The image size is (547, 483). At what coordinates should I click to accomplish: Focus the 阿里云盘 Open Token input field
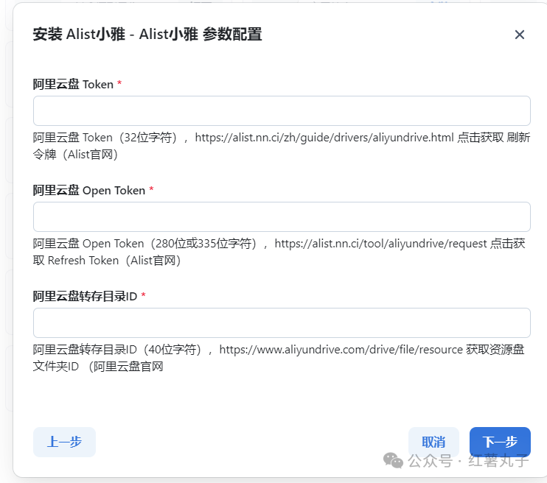pos(282,216)
